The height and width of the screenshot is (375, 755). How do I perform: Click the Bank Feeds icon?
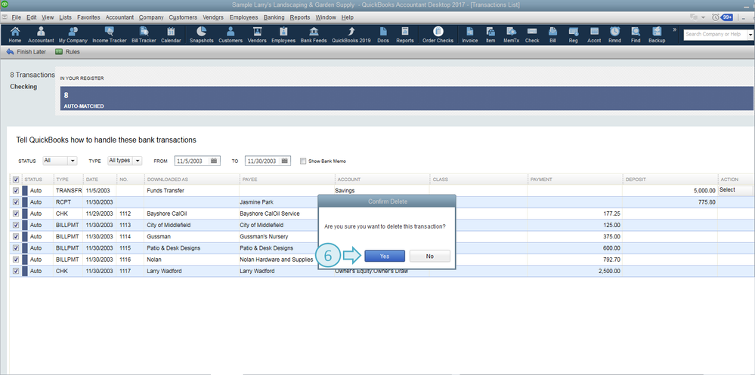[x=314, y=35]
